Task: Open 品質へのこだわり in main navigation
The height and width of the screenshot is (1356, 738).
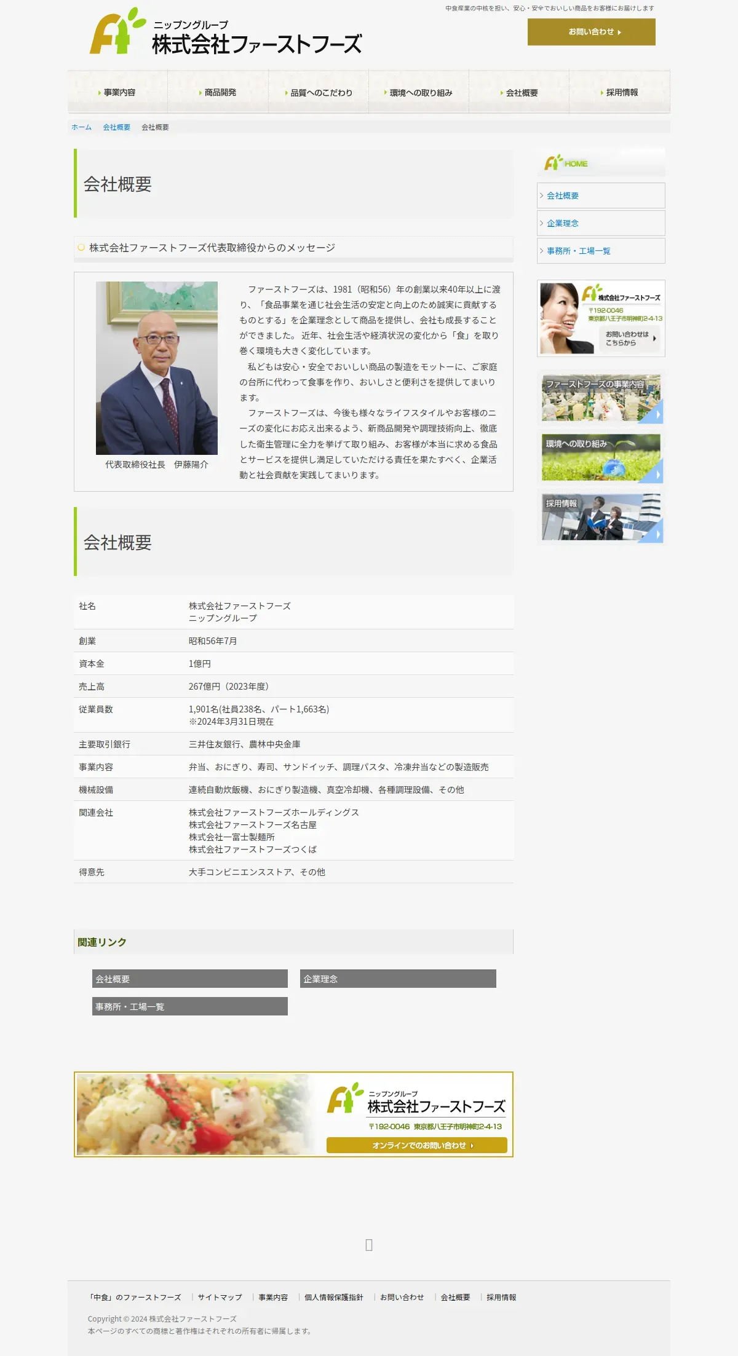Action: 319,92
